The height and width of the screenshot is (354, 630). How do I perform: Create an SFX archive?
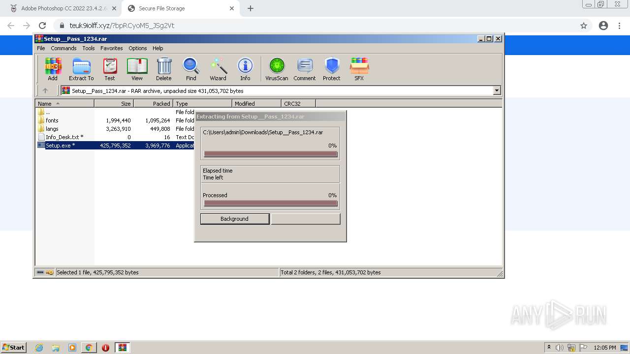tap(359, 69)
